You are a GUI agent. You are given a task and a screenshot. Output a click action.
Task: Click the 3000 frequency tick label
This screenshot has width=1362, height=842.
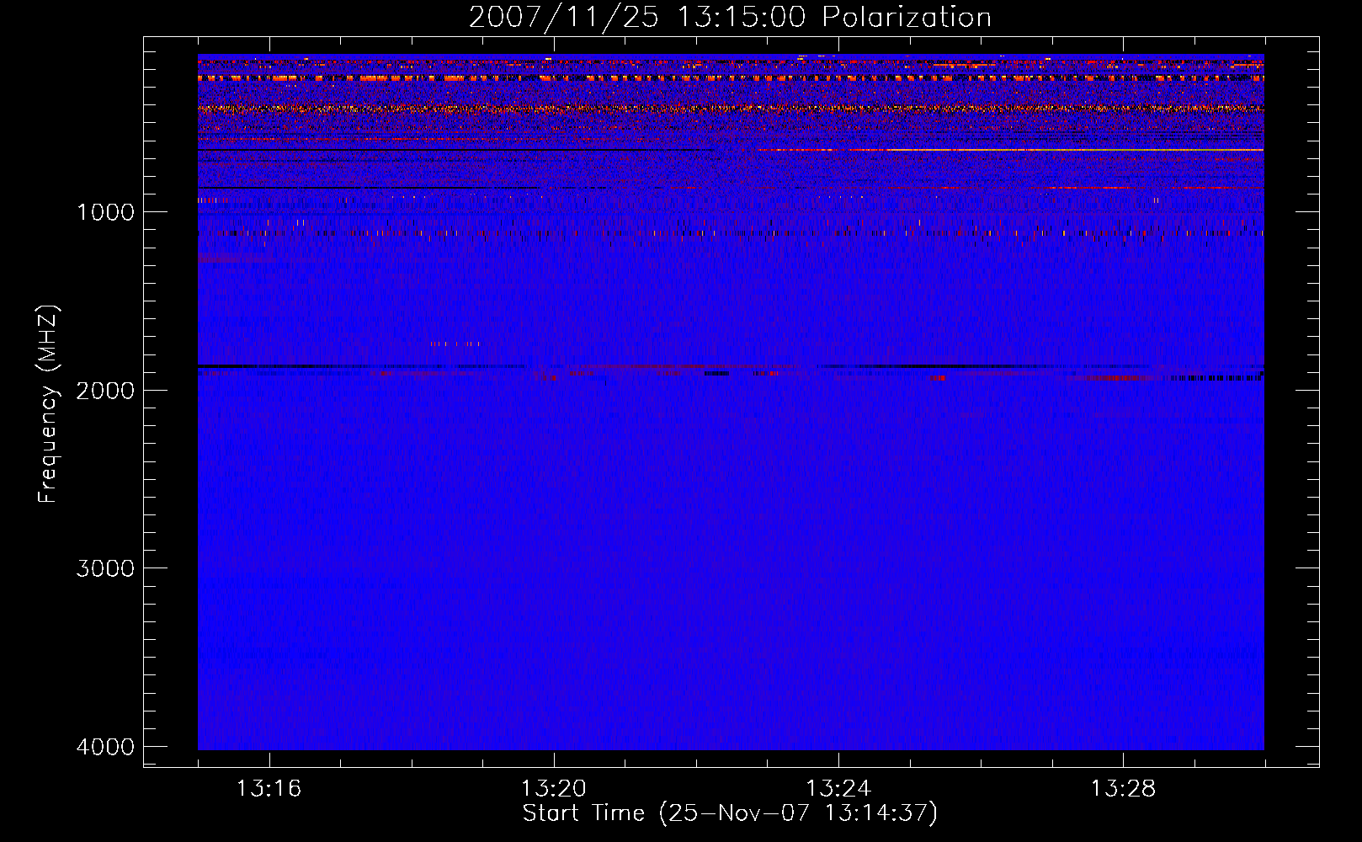coord(105,568)
